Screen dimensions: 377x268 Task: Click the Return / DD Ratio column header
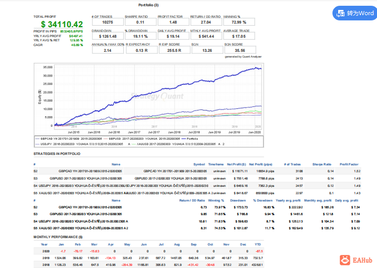coord(192,200)
